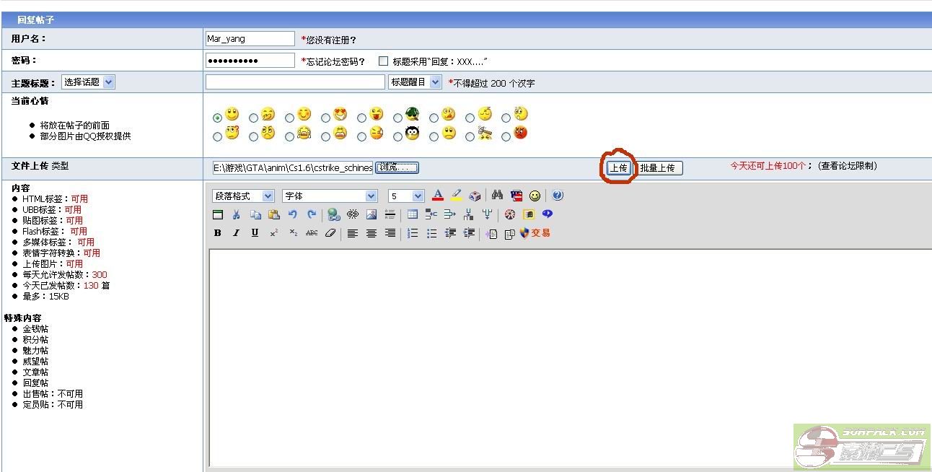This screenshot has width=932, height=472.
Task: Click the Underline formatting icon
Action: click(255, 233)
